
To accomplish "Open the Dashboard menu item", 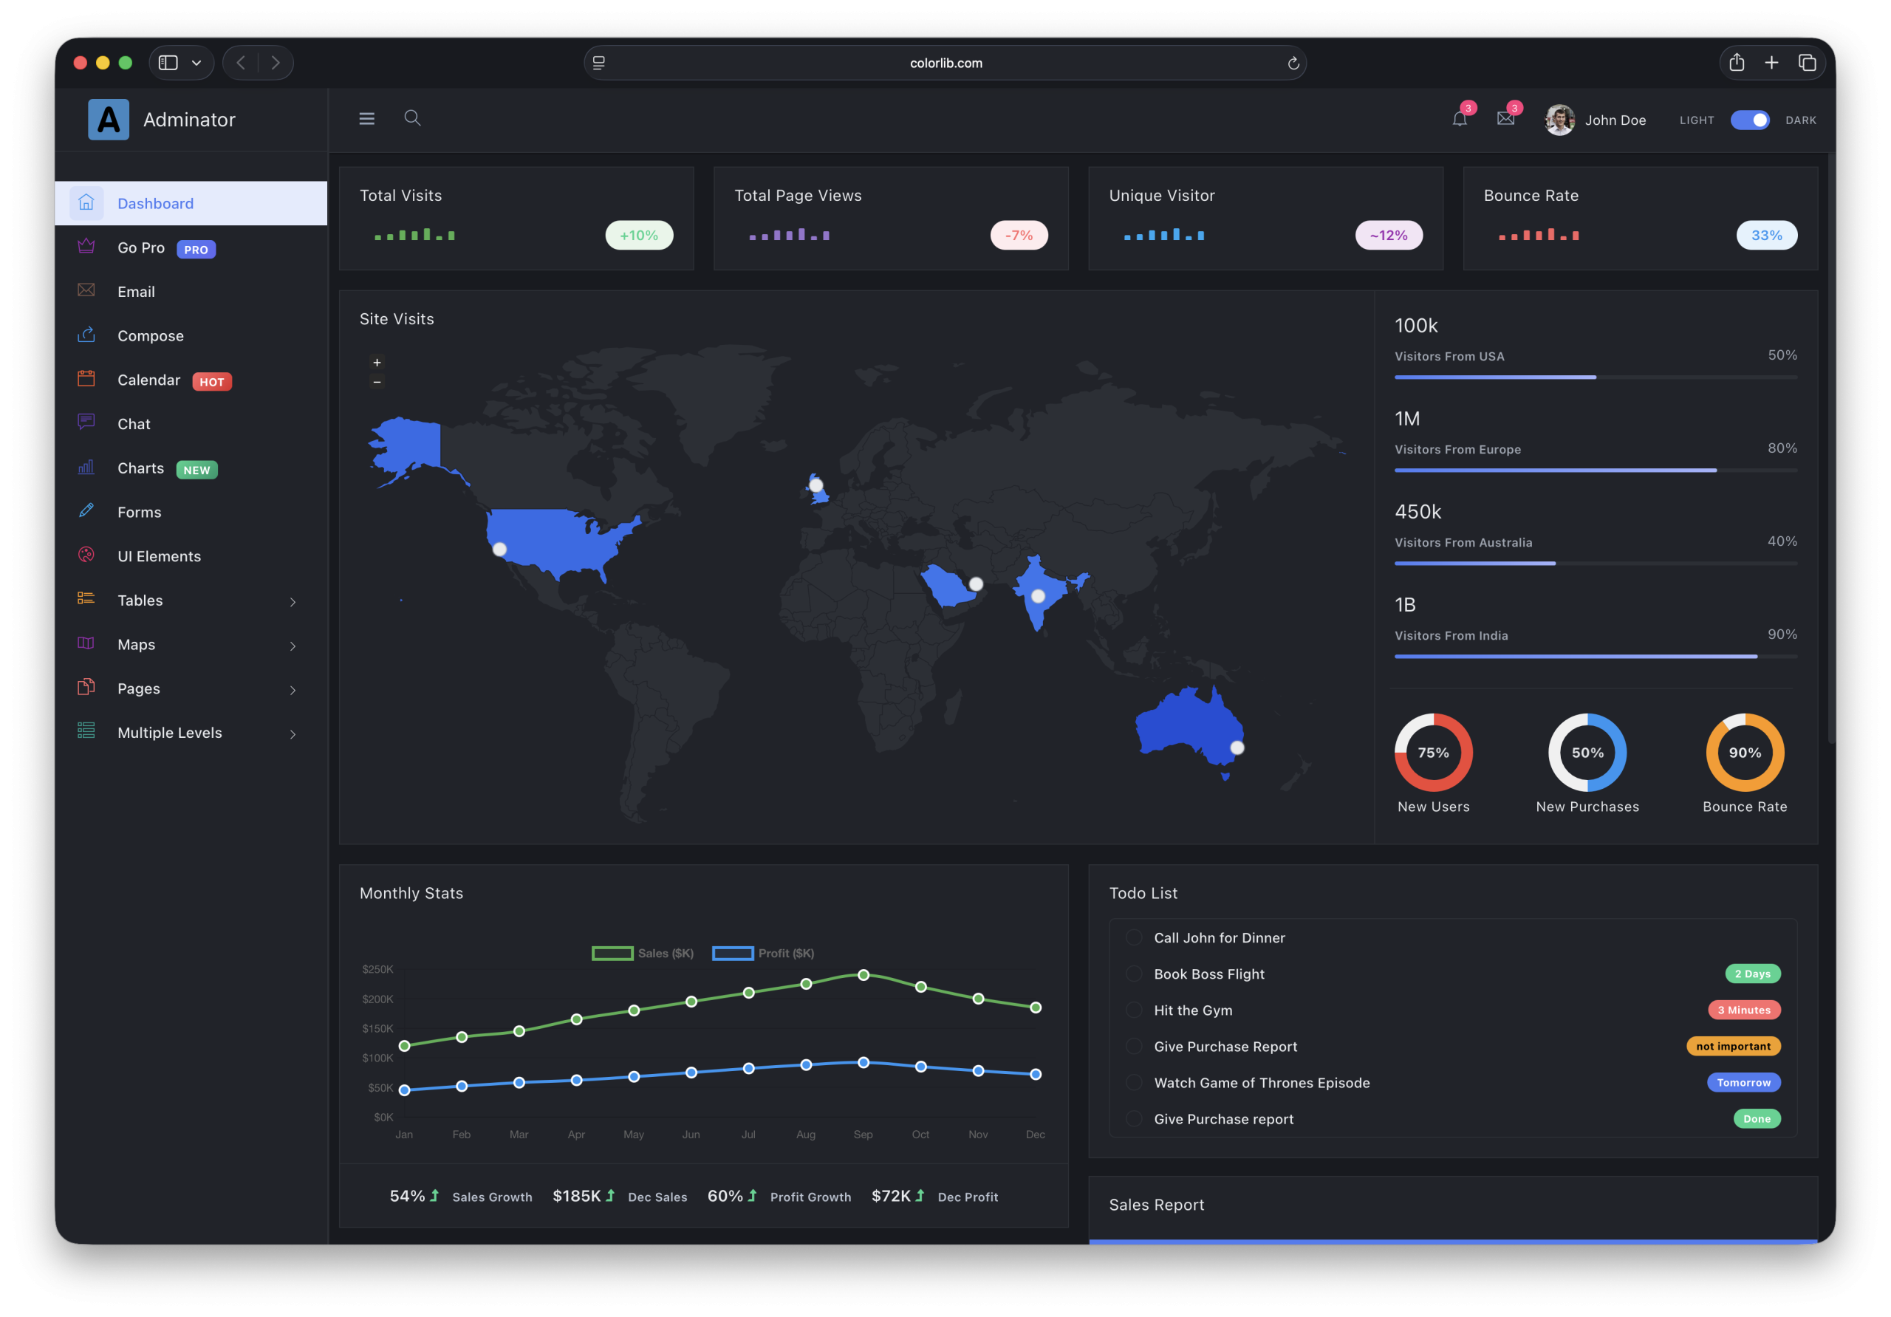I will [x=156, y=202].
